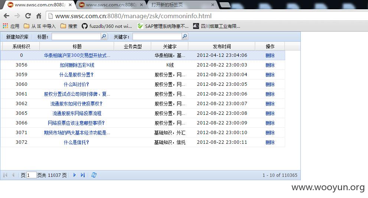Open the 应用 apps grid icon
The width and height of the screenshot is (368, 198).
[x=6, y=26]
